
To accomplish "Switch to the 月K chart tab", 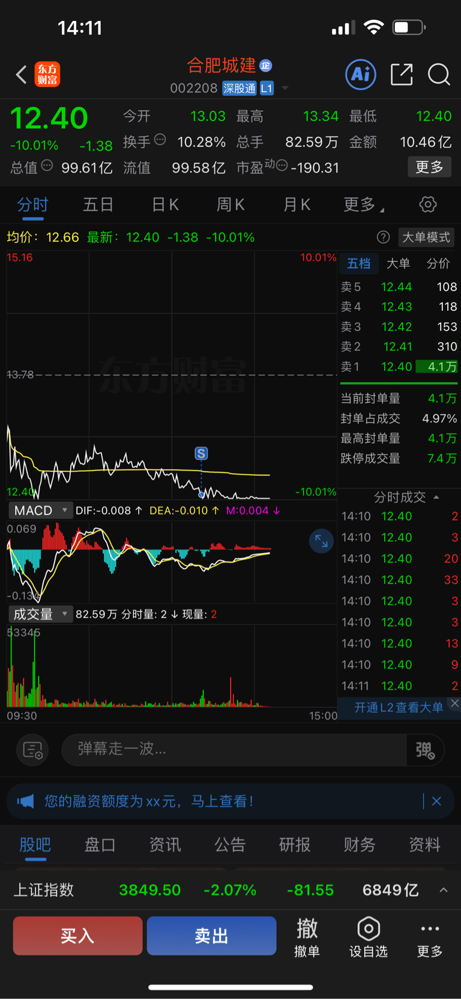I will point(297,205).
